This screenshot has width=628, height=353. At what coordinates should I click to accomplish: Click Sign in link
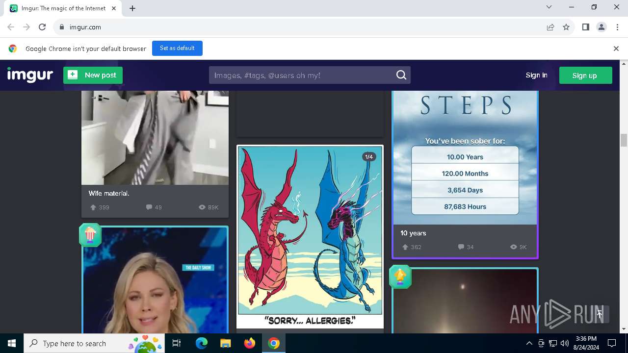[536, 75]
